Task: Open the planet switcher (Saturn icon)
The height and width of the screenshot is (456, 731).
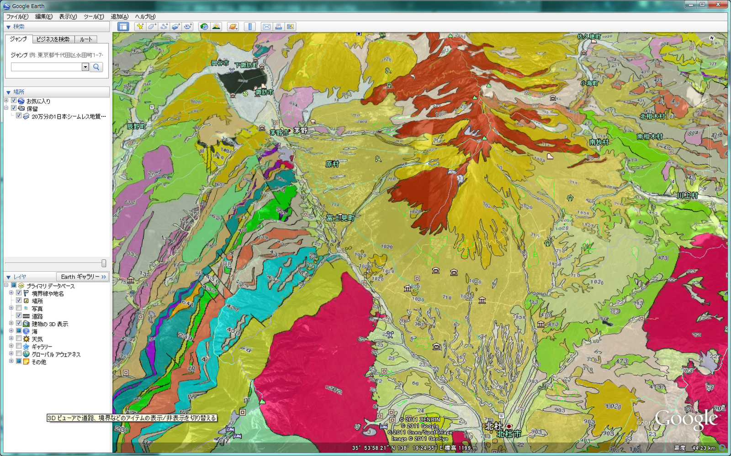Action: click(x=233, y=26)
